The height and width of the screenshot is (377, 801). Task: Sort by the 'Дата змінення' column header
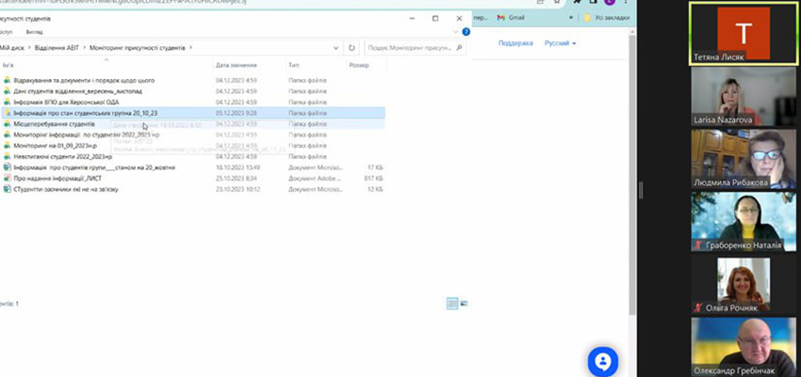[236, 66]
